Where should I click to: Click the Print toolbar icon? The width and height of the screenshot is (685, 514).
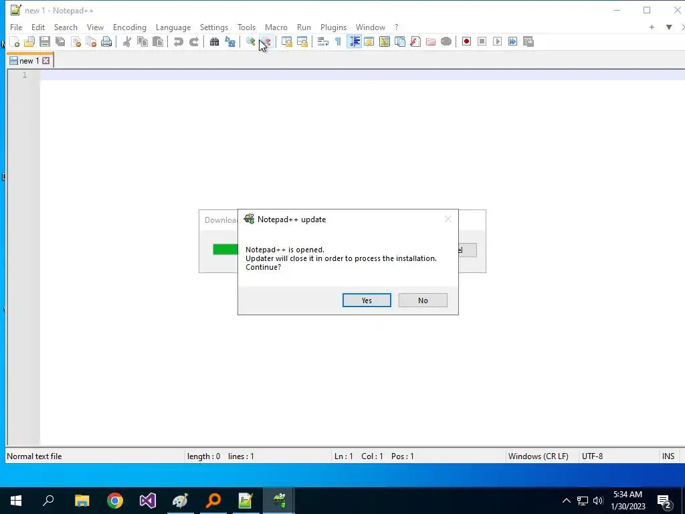106,42
